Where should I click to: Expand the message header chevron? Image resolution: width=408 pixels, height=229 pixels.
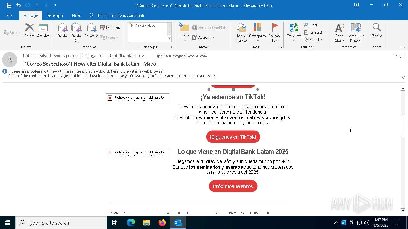[403, 77]
